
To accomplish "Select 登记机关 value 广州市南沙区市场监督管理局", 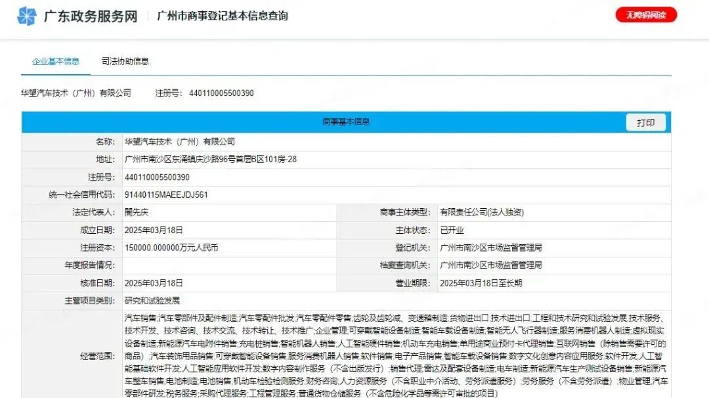I will tap(490, 248).
